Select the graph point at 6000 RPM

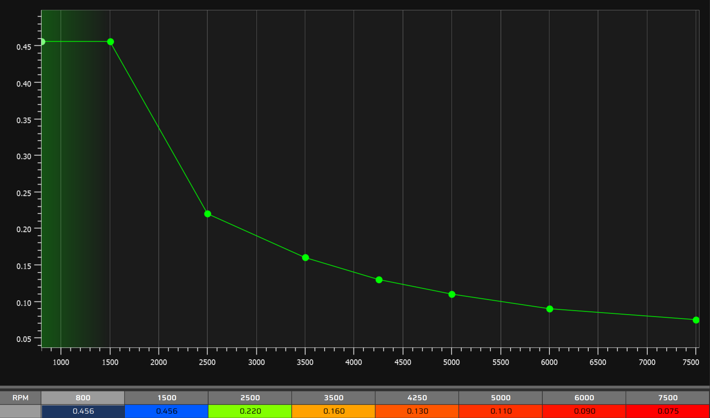coord(550,309)
